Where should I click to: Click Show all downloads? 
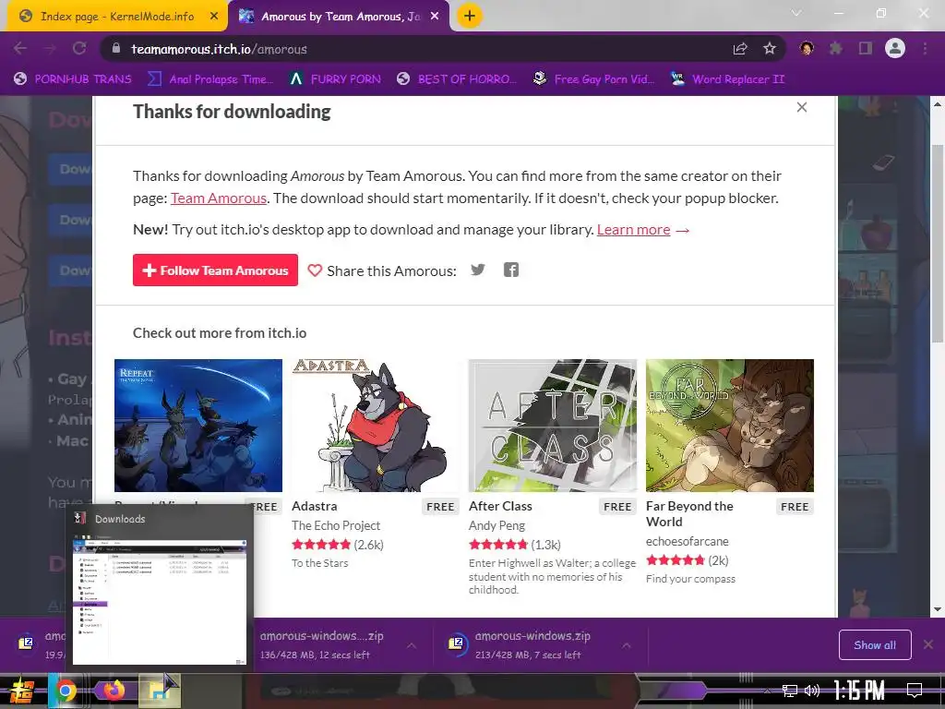click(875, 645)
